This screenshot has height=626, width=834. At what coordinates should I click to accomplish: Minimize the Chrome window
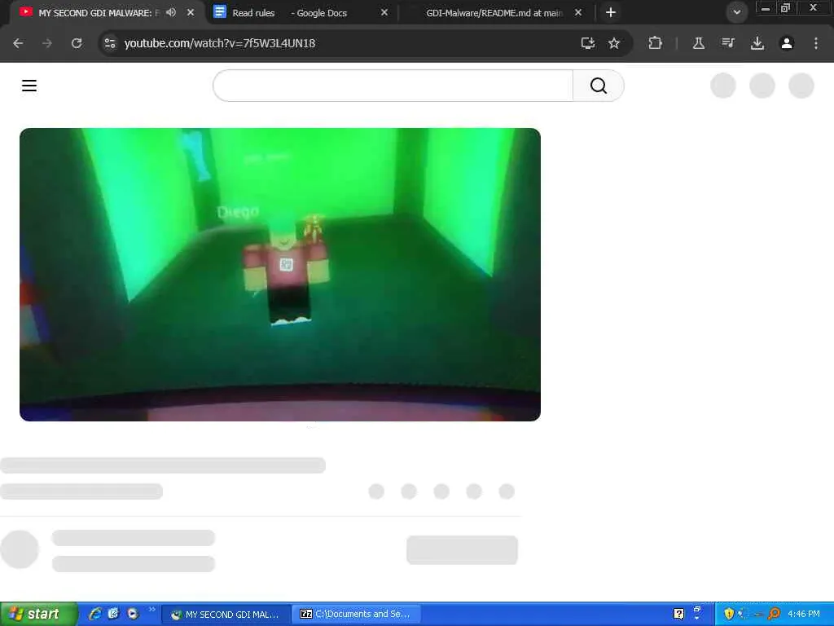[766, 8]
